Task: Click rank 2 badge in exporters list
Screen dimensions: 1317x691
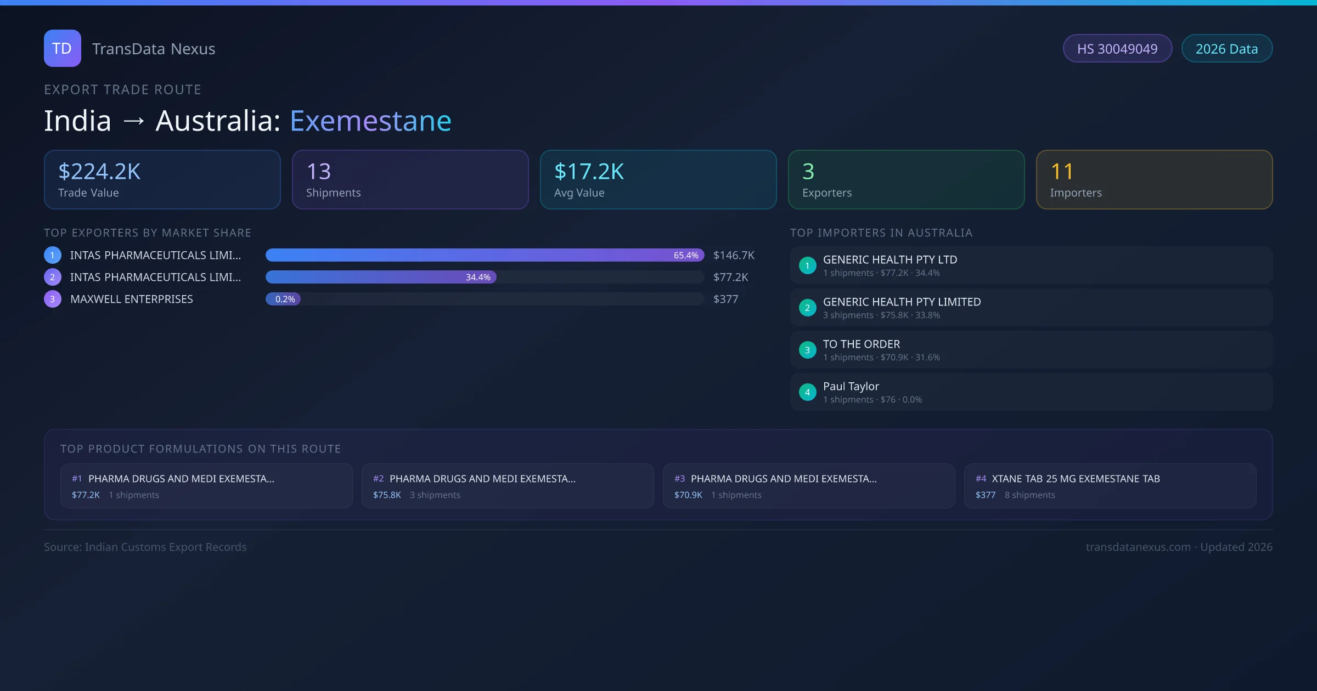Action: pyautogui.click(x=53, y=277)
